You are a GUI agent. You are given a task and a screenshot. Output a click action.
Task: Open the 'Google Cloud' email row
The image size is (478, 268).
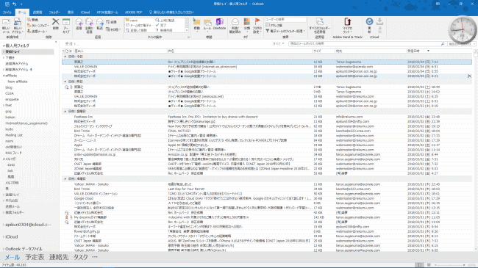pyautogui.click(x=267, y=198)
